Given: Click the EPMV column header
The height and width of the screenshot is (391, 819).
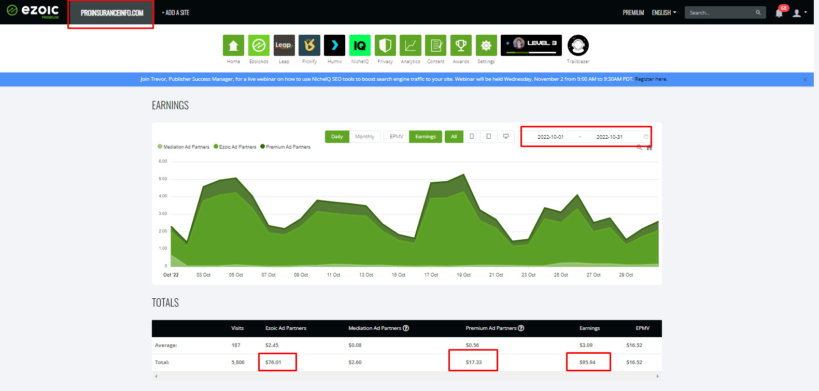Looking at the screenshot, I should click(643, 328).
